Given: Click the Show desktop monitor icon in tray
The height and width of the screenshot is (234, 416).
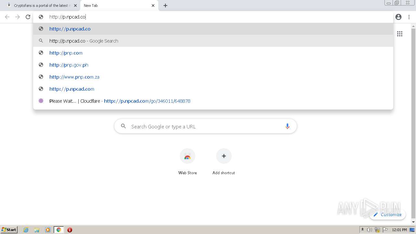Looking at the screenshot, I should tap(412, 230).
